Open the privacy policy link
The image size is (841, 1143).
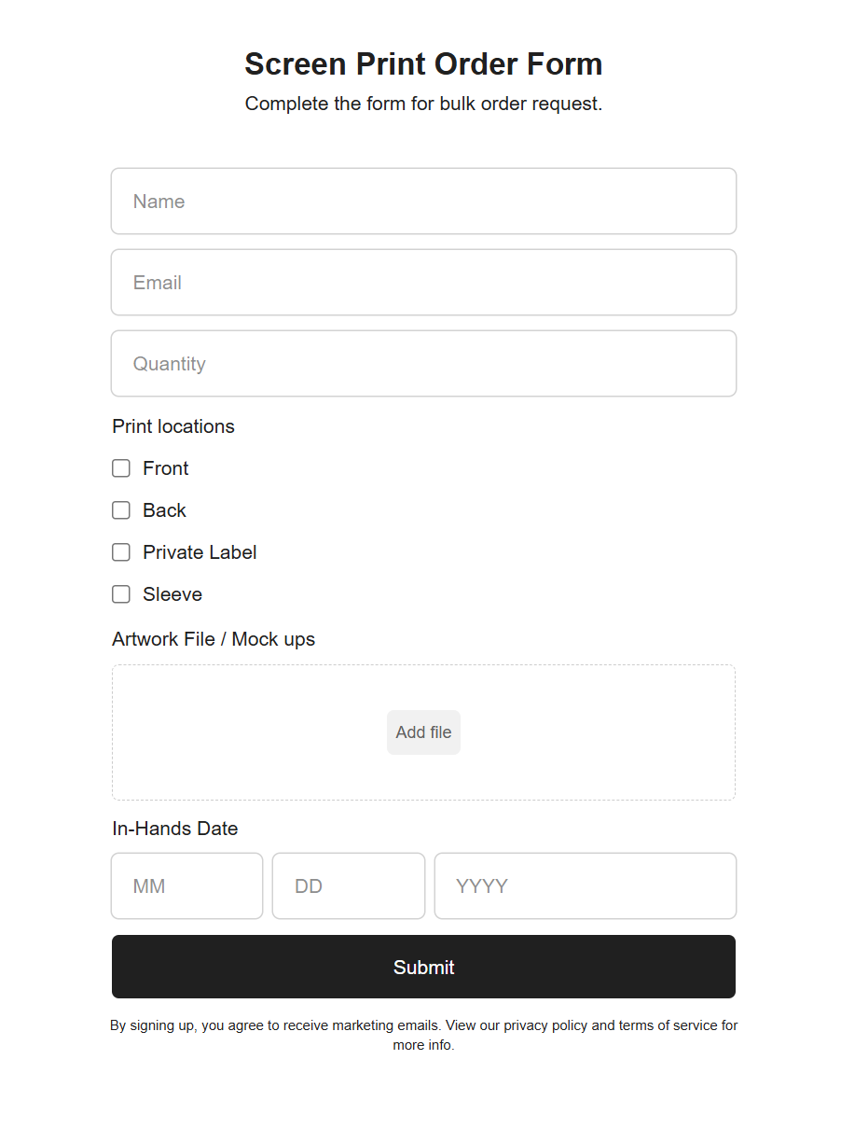(x=545, y=1025)
